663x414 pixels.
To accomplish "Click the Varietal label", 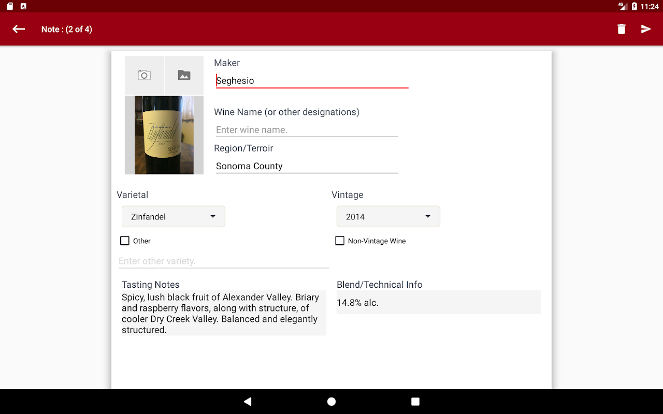I will click(132, 195).
